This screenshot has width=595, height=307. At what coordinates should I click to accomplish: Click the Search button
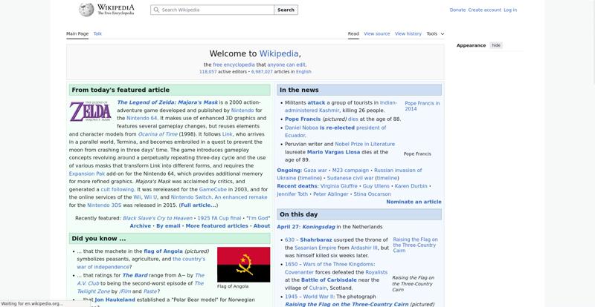pyautogui.click(x=286, y=10)
